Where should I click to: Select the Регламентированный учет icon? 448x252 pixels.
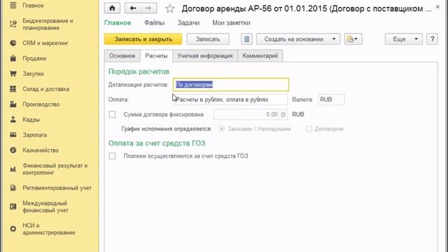coord(13,188)
